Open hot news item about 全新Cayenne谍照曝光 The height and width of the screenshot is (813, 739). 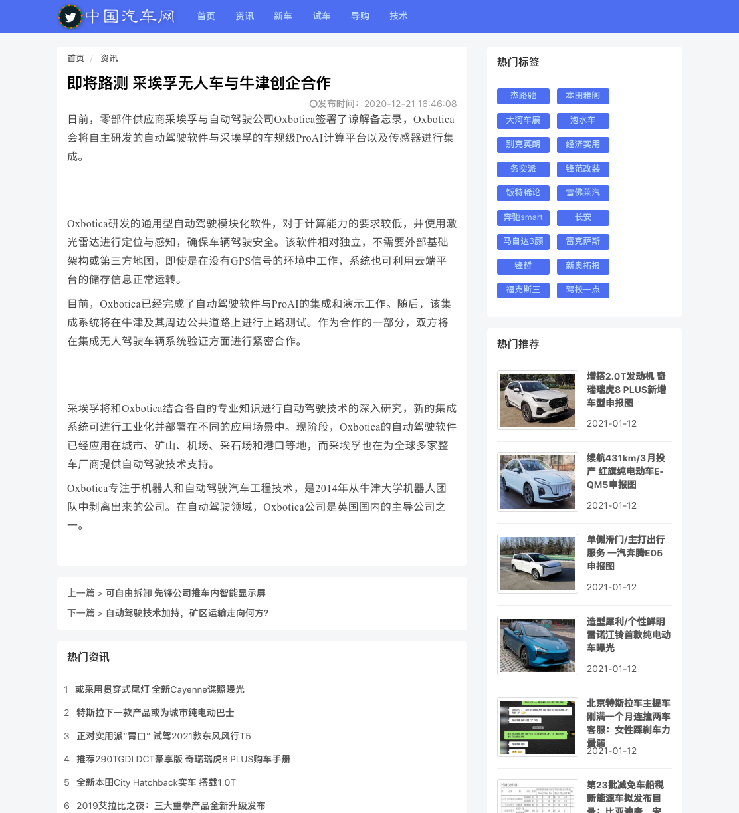[x=159, y=689]
